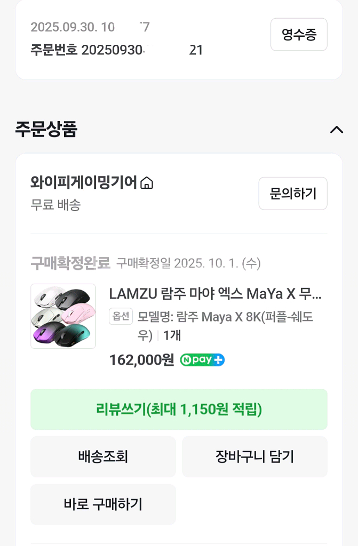358x546 pixels.
Task: Collapse the 주문상품 section chevron
Action: click(x=336, y=130)
